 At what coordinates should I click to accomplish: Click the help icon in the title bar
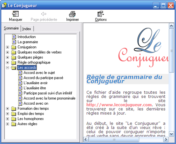4,5
